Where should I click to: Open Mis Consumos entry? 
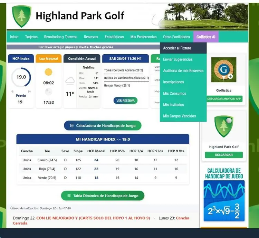[x=183, y=93]
